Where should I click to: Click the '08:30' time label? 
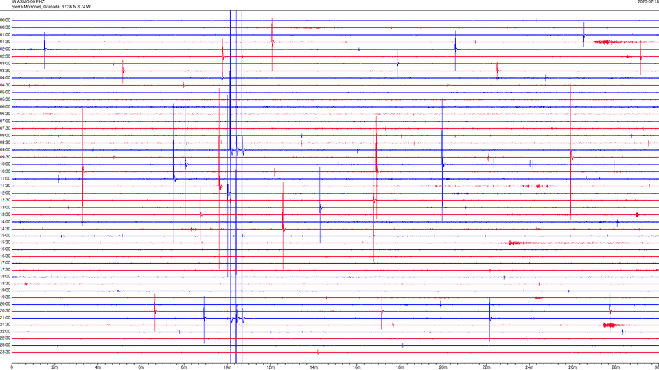pyautogui.click(x=5, y=143)
